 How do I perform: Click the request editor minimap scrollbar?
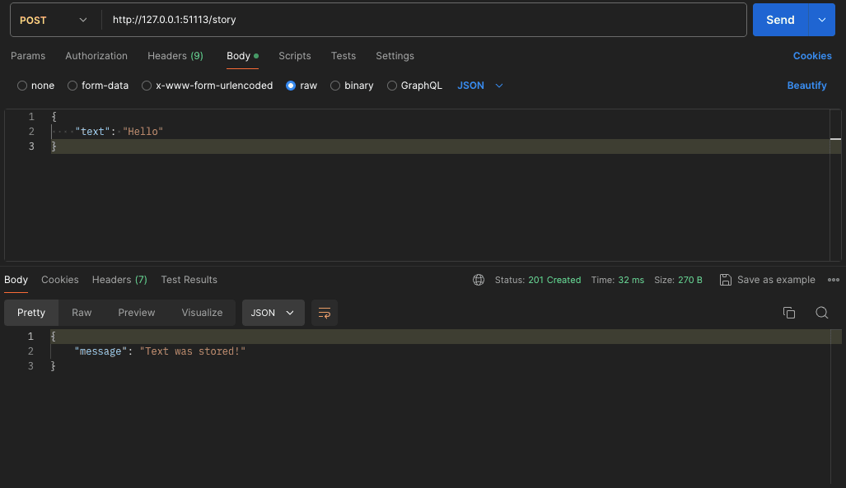835,185
